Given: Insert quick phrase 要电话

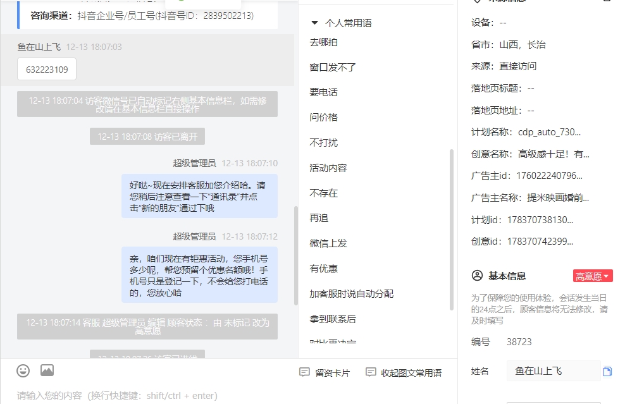Looking at the screenshot, I should 324,92.
